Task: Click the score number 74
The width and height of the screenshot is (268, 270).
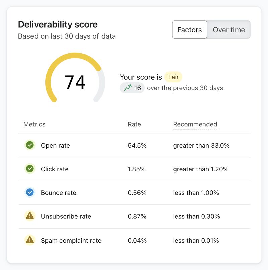Action: pyautogui.click(x=75, y=82)
